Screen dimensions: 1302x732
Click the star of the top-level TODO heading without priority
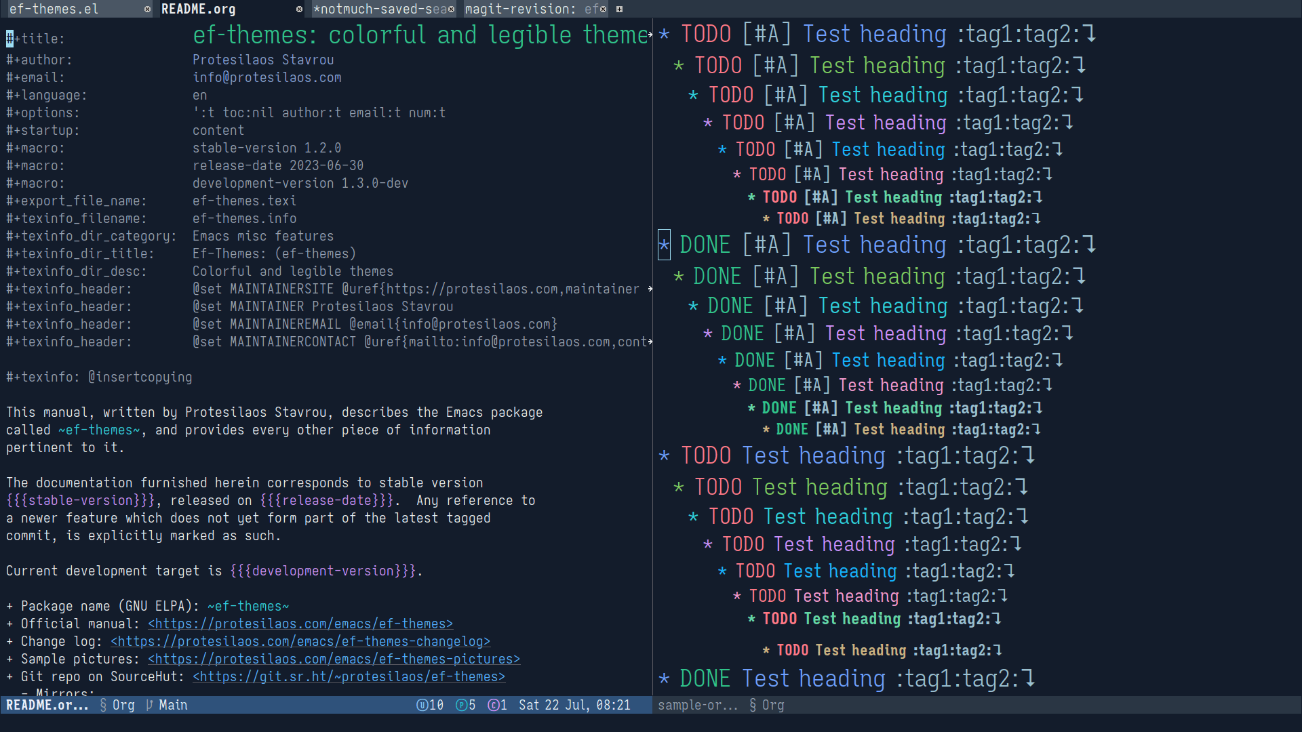click(665, 455)
